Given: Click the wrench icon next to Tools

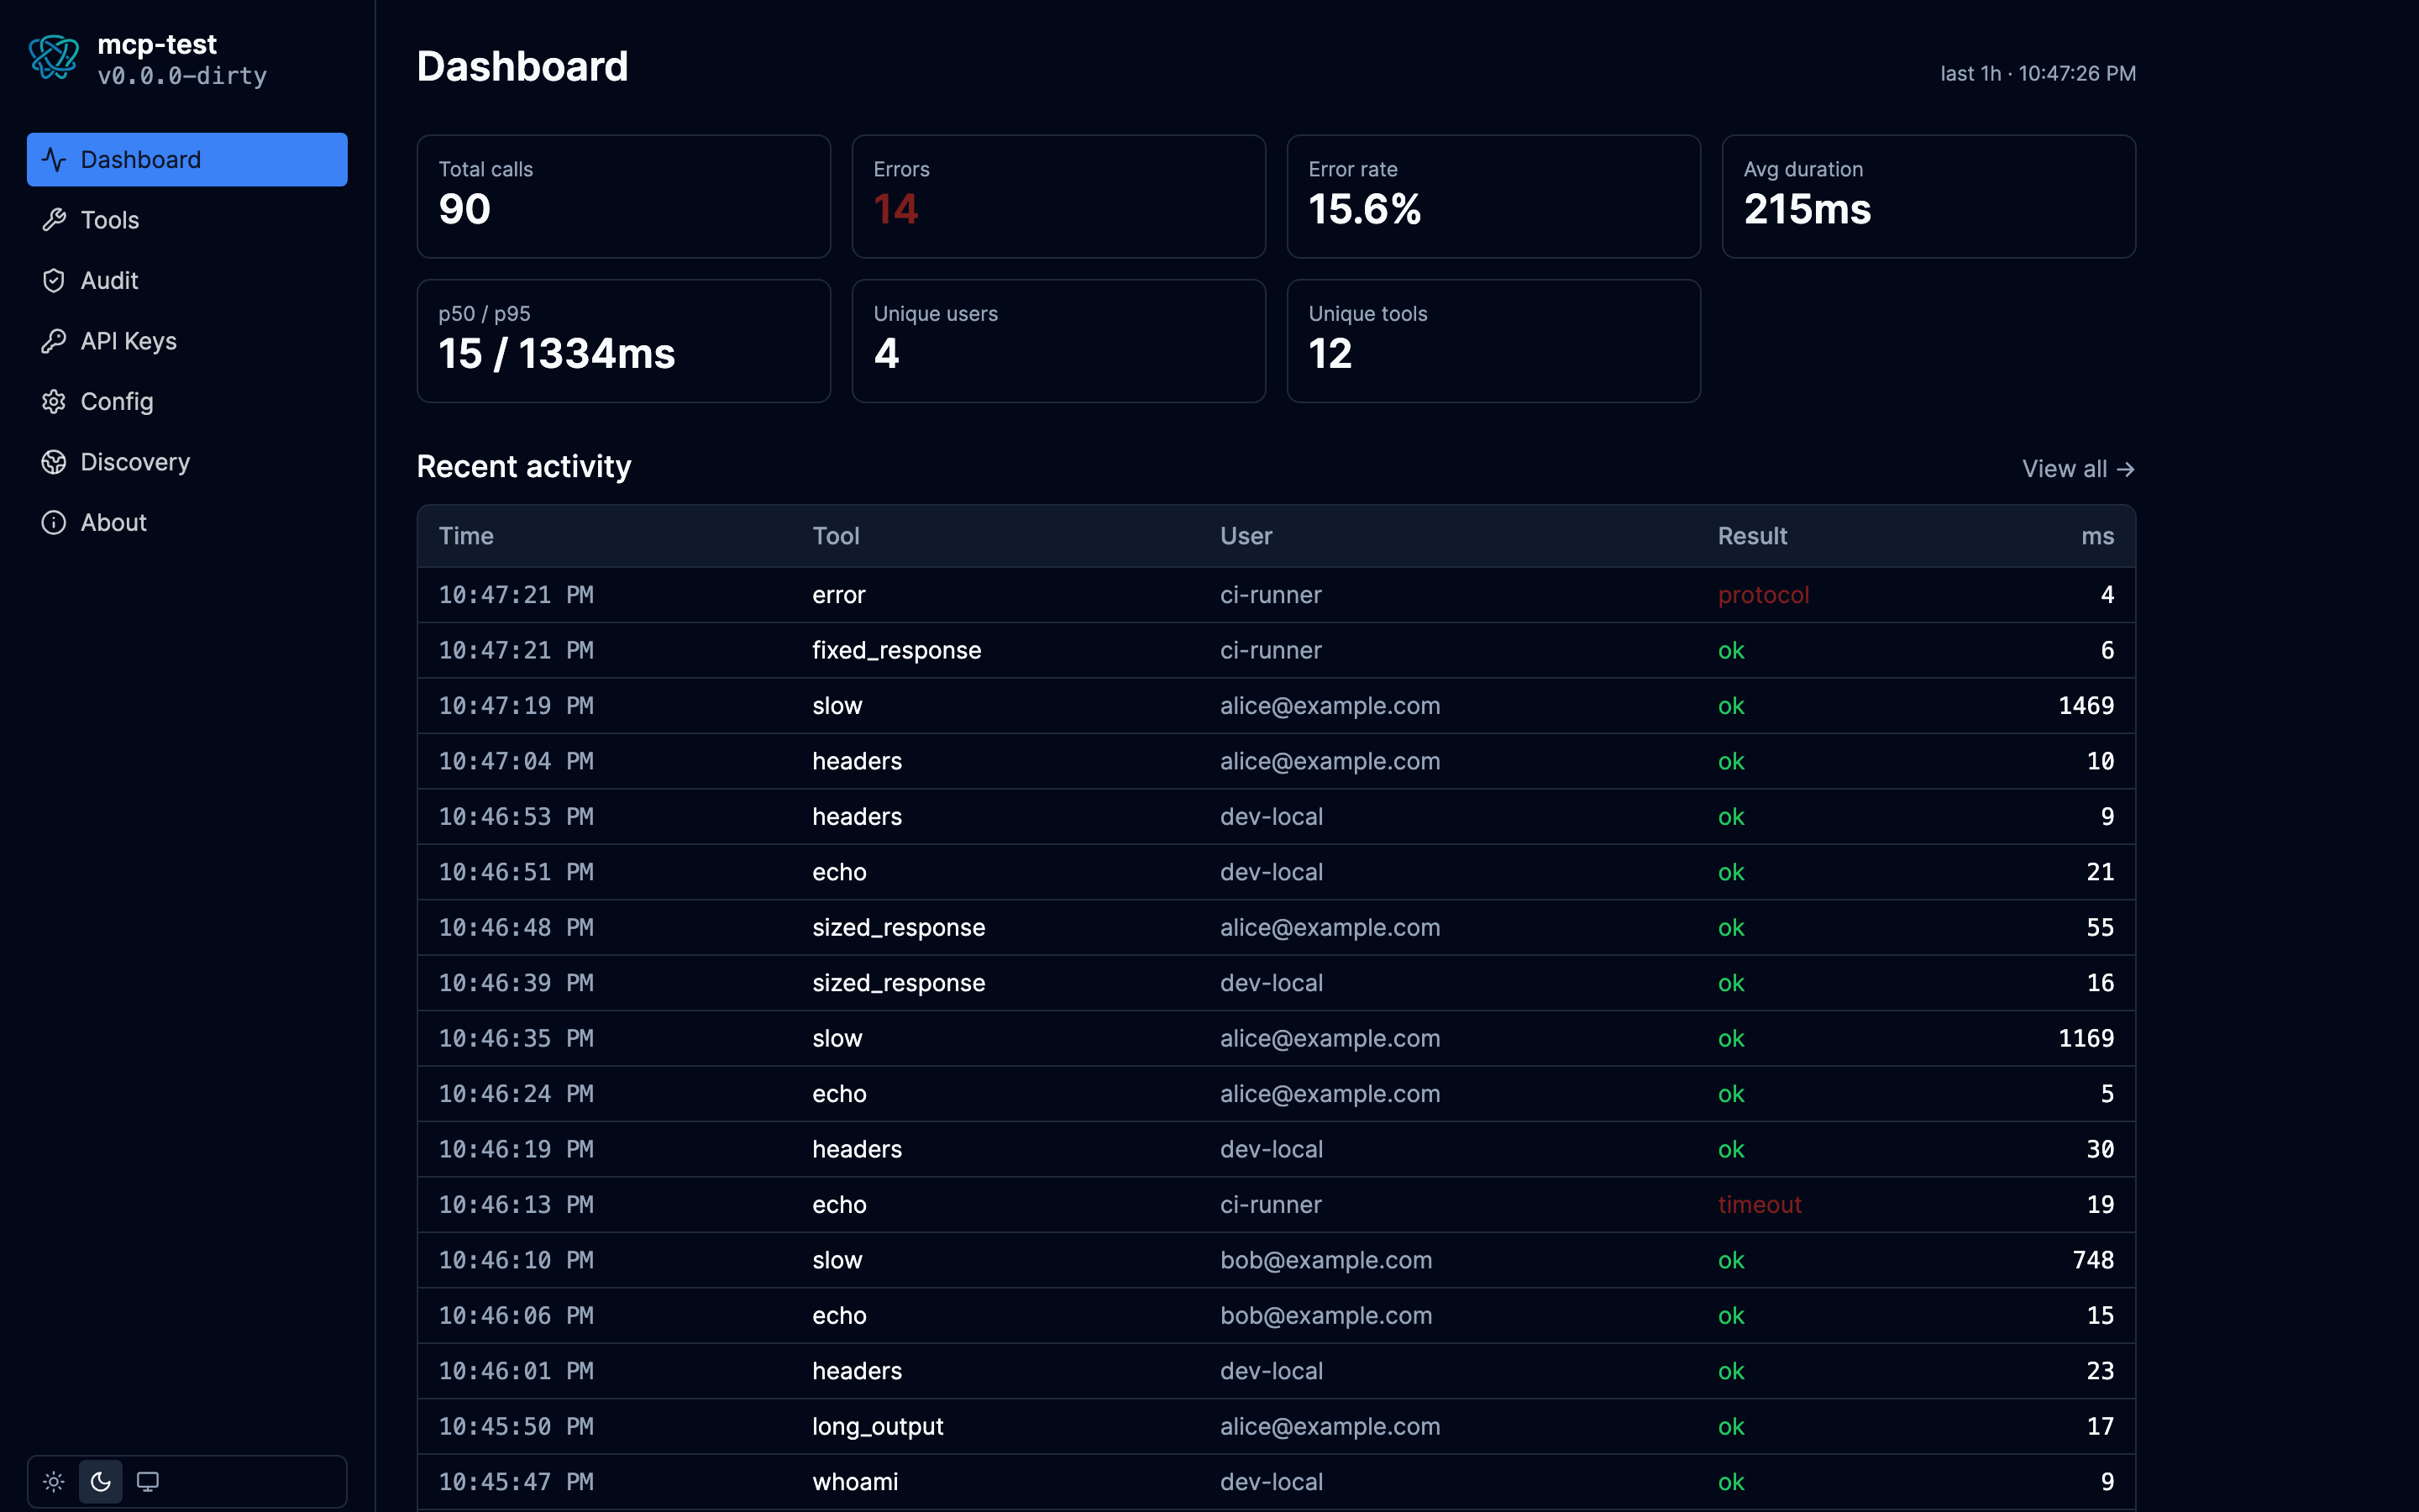Looking at the screenshot, I should 54,220.
